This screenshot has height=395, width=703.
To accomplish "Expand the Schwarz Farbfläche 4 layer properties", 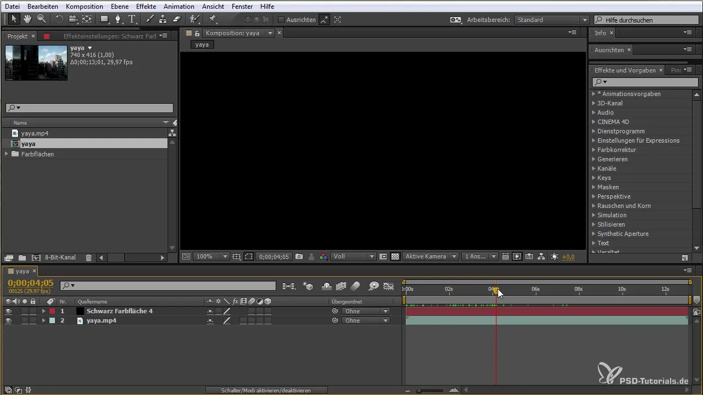I will coord(43,311).
